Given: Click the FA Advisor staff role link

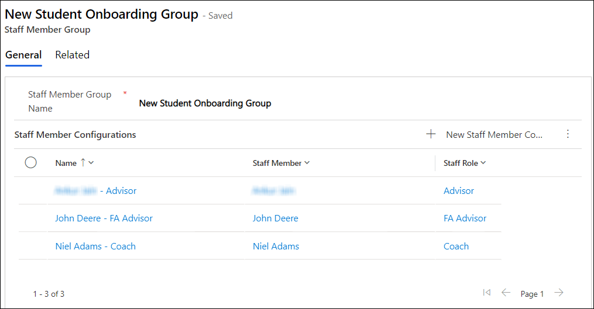Looking at the screenshot, I should (x=465, y=218).
